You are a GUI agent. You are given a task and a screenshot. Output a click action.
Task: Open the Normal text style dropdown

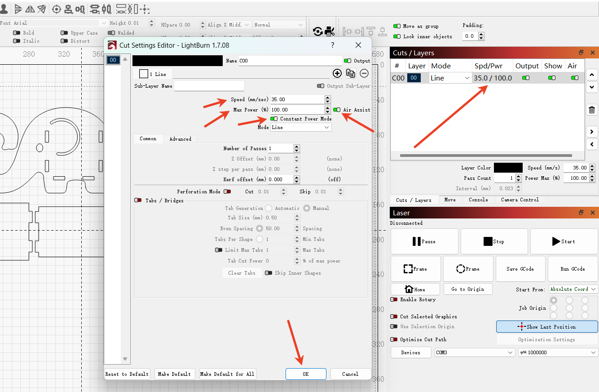tap(279, 25)
